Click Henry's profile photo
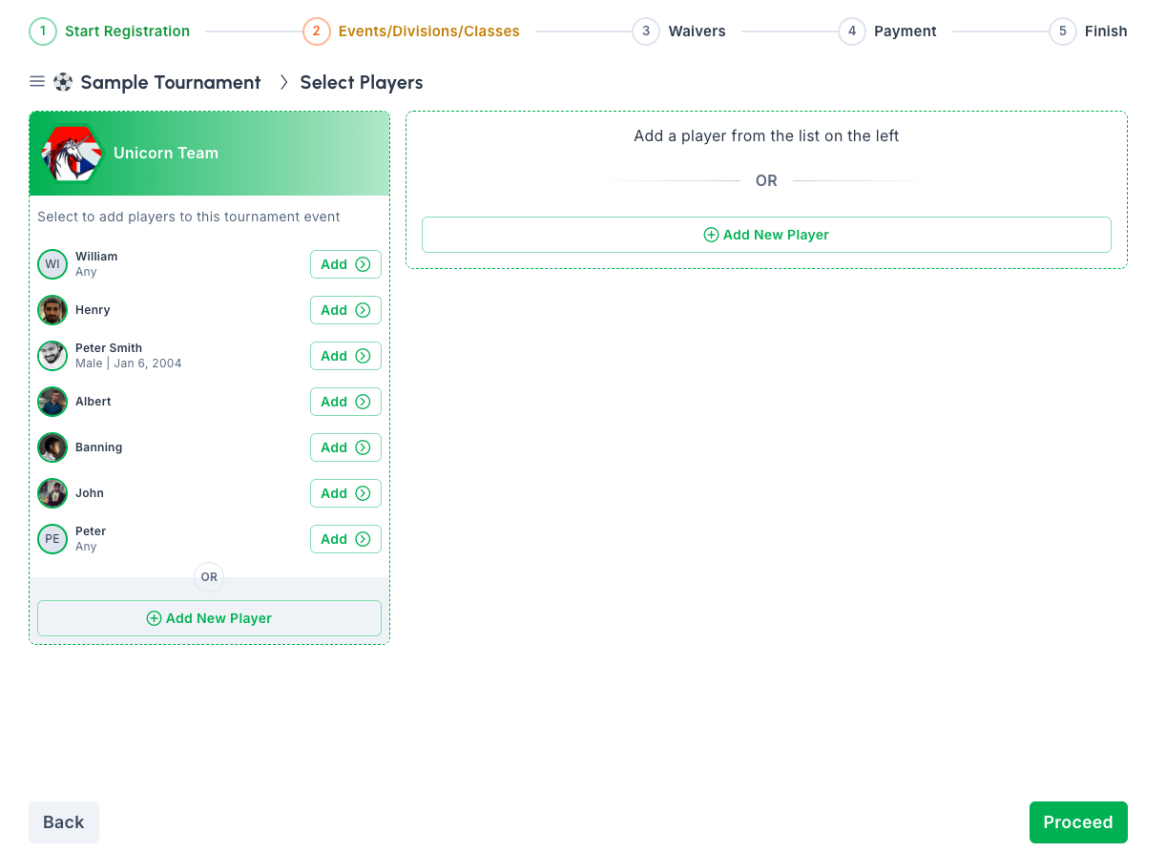 pyautogui.click(x=52, y=310)
